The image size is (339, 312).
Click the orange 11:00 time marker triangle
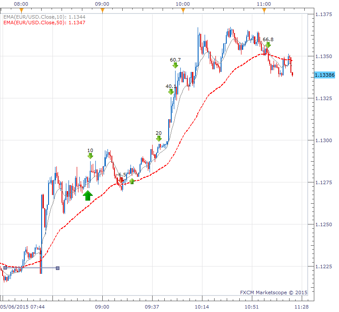click(264, 10)
